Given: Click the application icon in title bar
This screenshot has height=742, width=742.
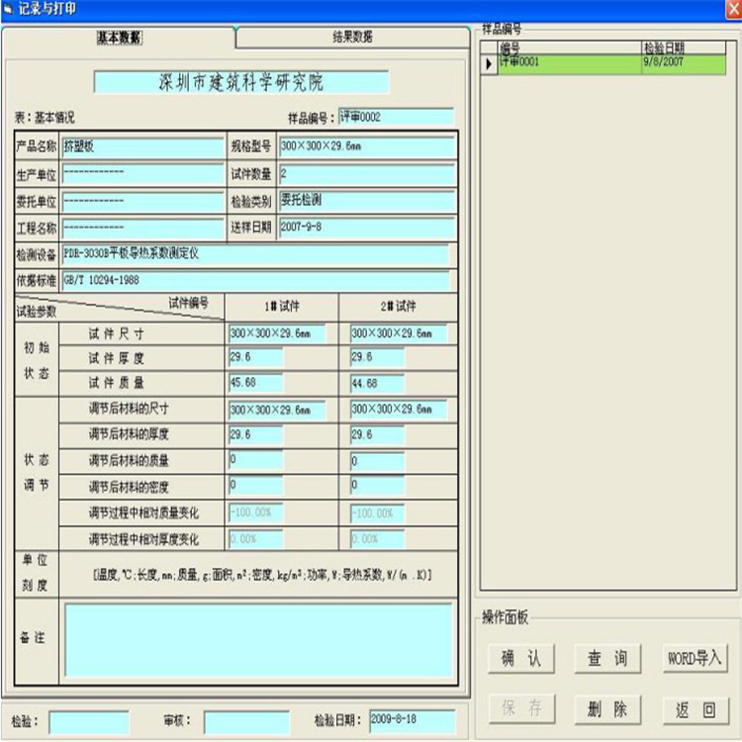Looking at the screenshot, I should pos(9,9).
